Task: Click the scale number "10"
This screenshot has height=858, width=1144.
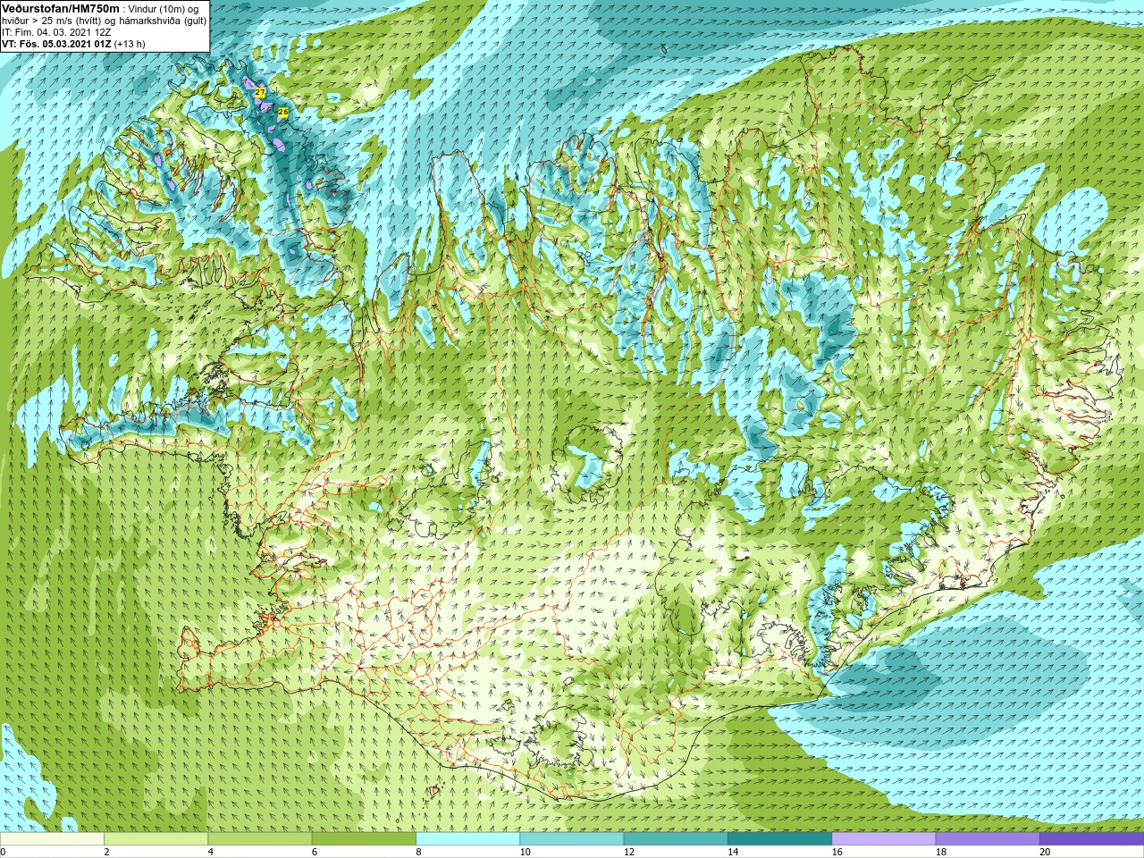Action: point(524,852)
